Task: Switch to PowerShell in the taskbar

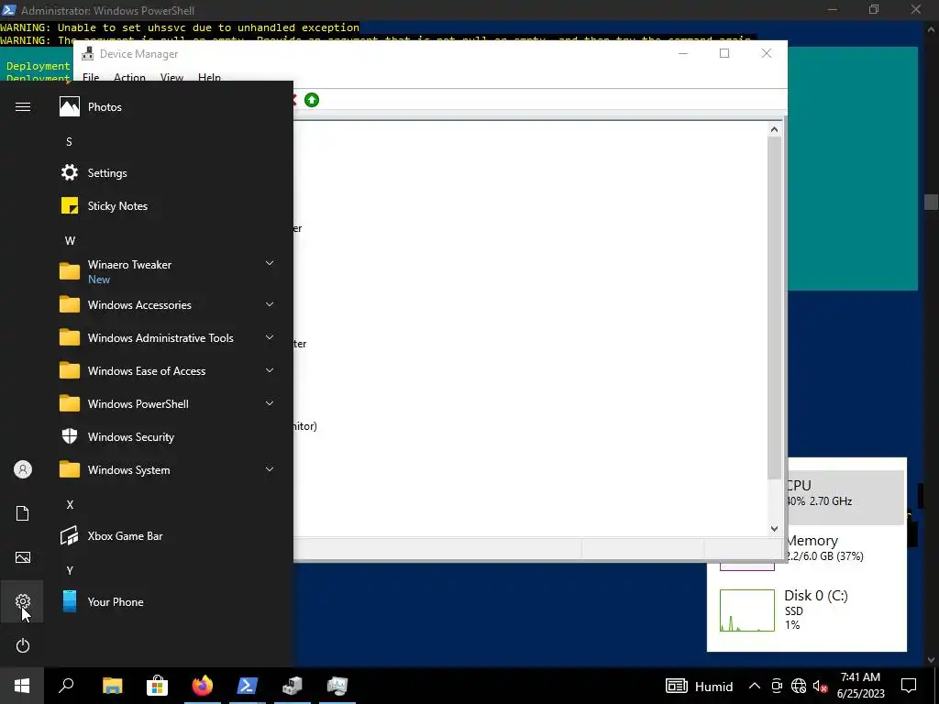Action: (248, 686)
